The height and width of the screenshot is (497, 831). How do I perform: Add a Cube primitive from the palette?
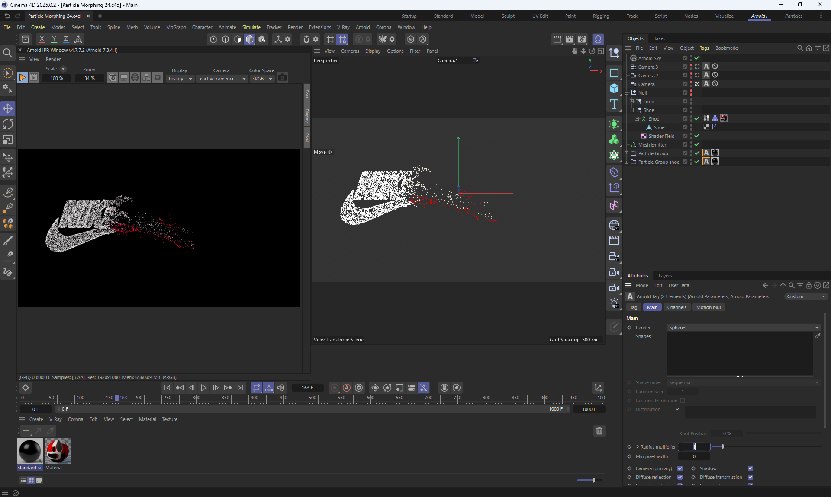pyautogui.click(x=614, y=89)
